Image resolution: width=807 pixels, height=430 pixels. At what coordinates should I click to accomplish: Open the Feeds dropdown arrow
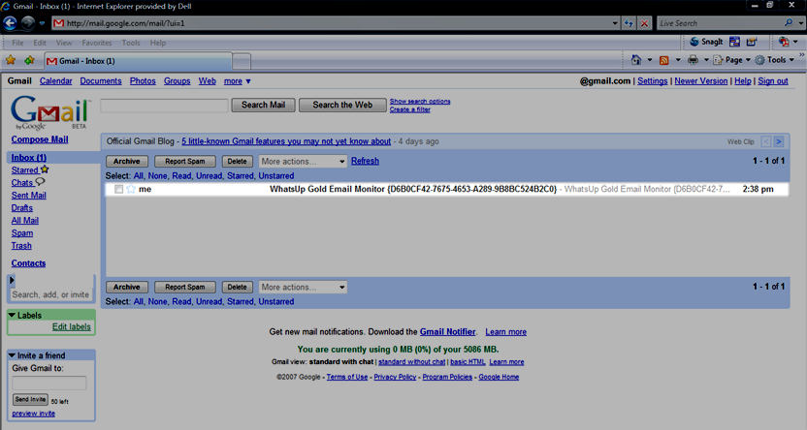click(678, 60)
